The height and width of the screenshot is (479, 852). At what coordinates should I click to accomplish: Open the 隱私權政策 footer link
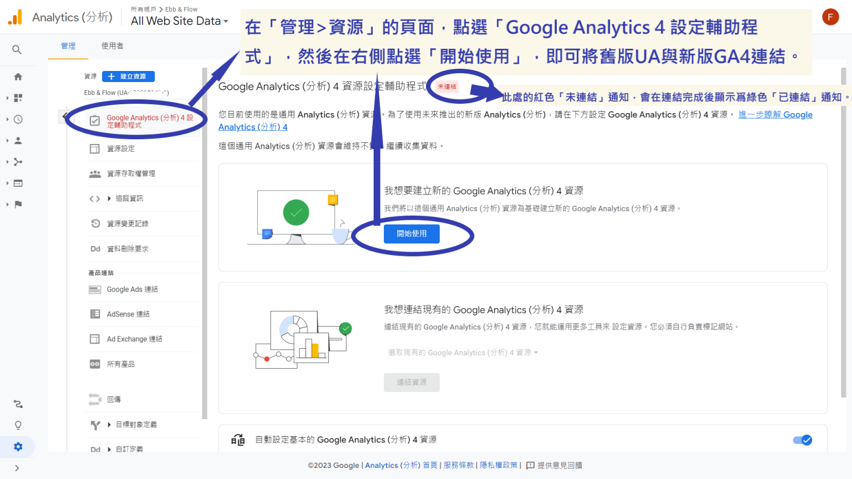click(x=499, y=465)
